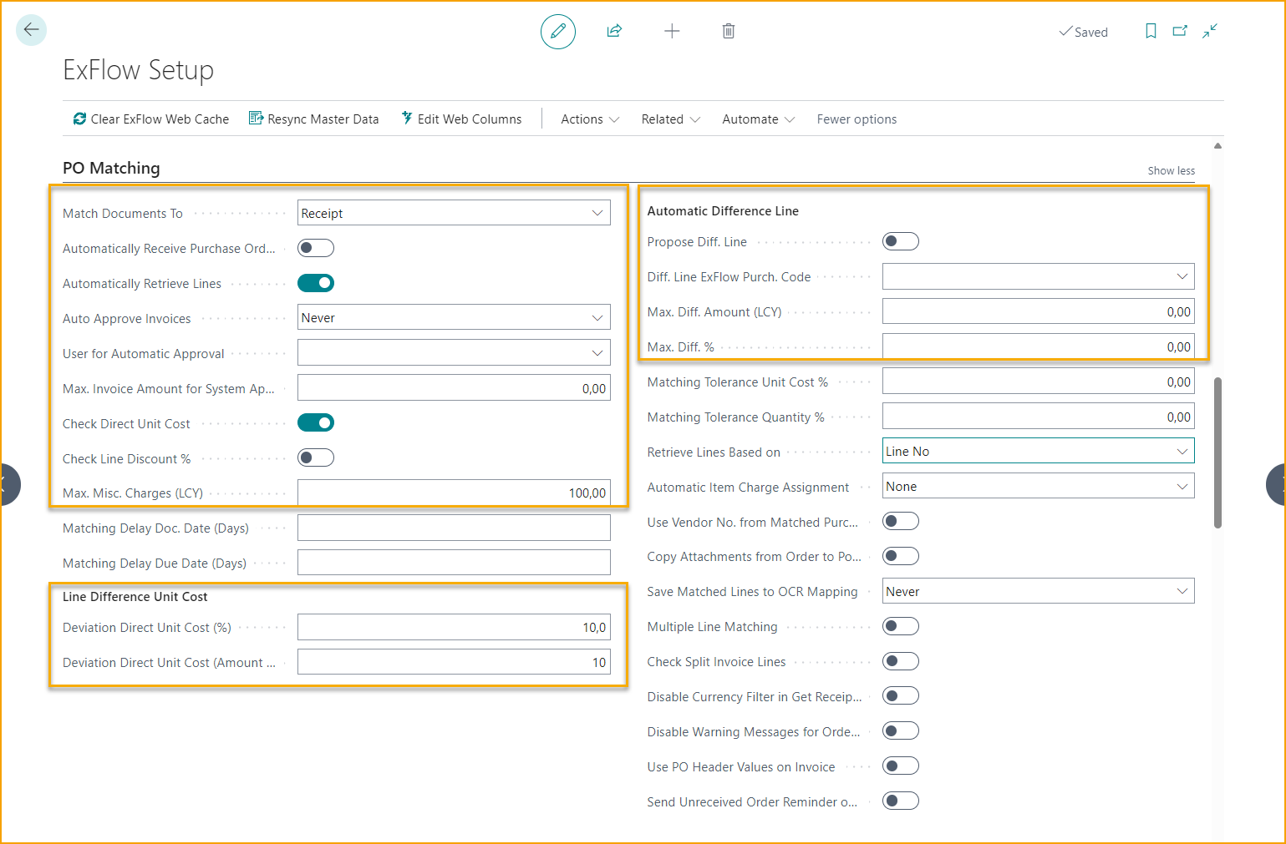Click Matching Delay Due Date (Days) field
The width and height of the screenshot is (1286, 844).
pos(454,563)
